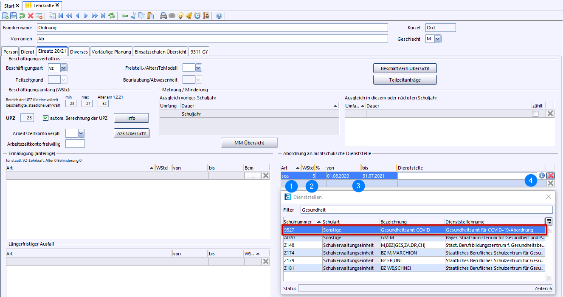This screenshot has width=563, height=297.
Task: Click the BeschäftVerh Übersicht button
Action: coord(405,68)
